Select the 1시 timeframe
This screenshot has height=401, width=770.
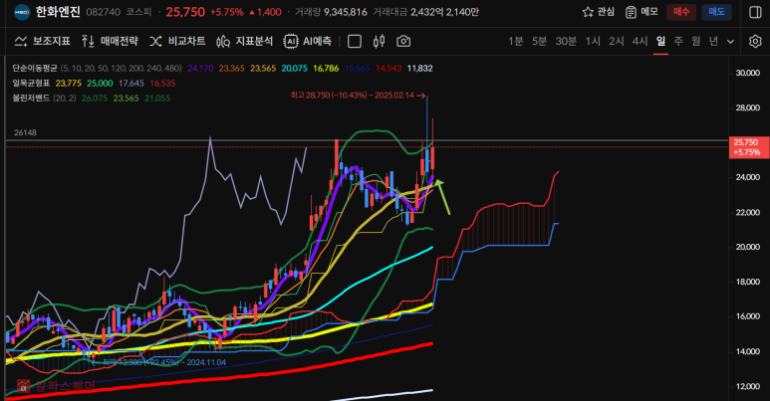point(593,41)
